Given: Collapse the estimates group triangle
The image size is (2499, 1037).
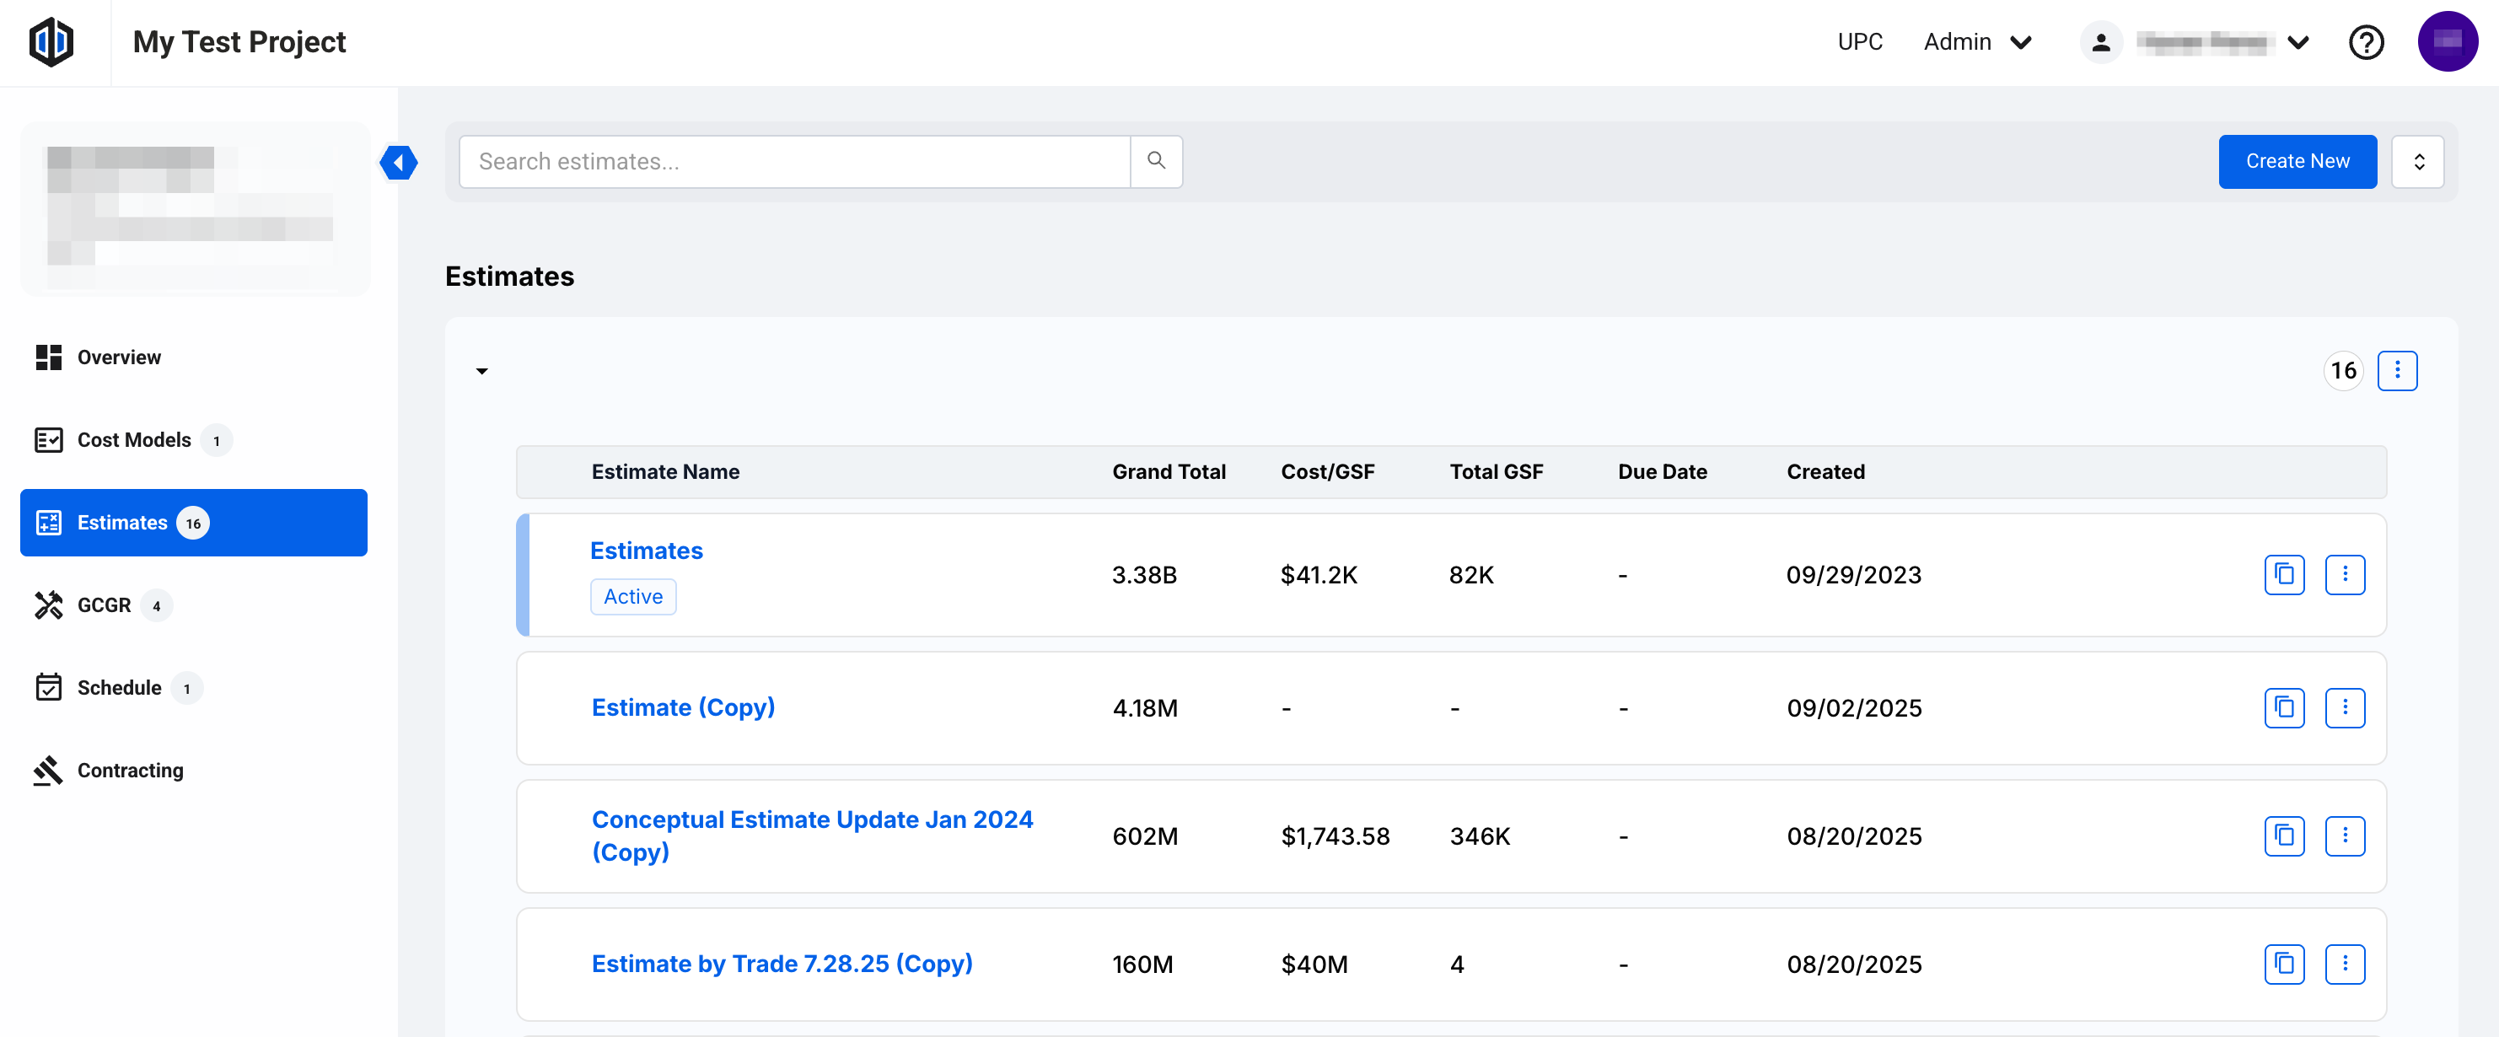Looking at the screenshot, I should [x=481, y=372].
